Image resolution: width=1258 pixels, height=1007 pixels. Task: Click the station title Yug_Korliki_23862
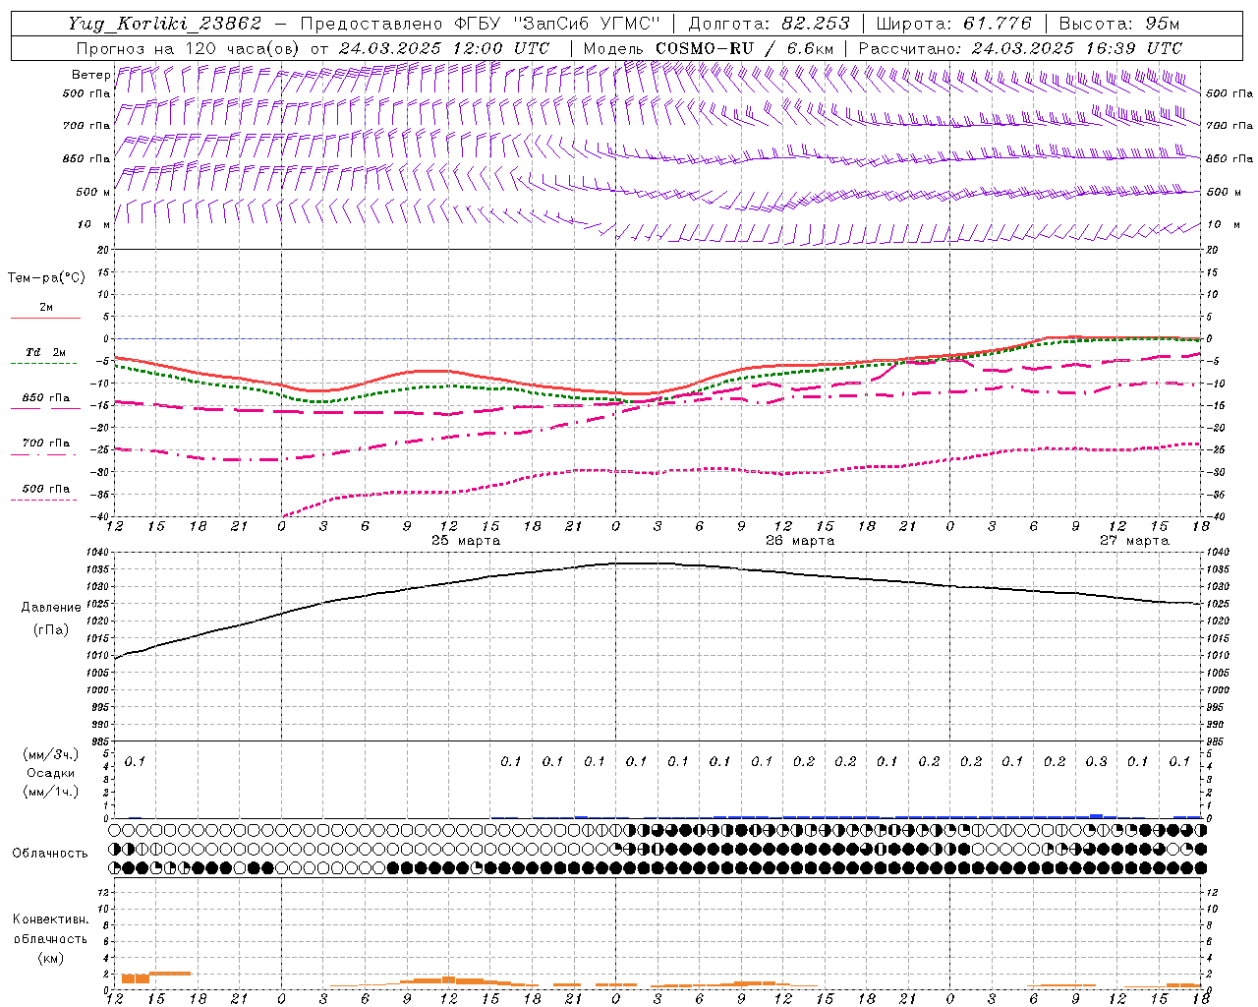pyautogui.click(x=165, y=24)
